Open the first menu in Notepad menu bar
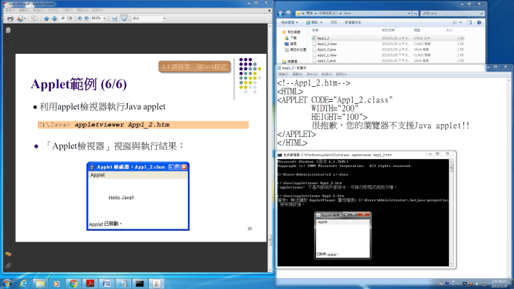The height and width of the screenshot is (289, 514). tap(283, 74)
